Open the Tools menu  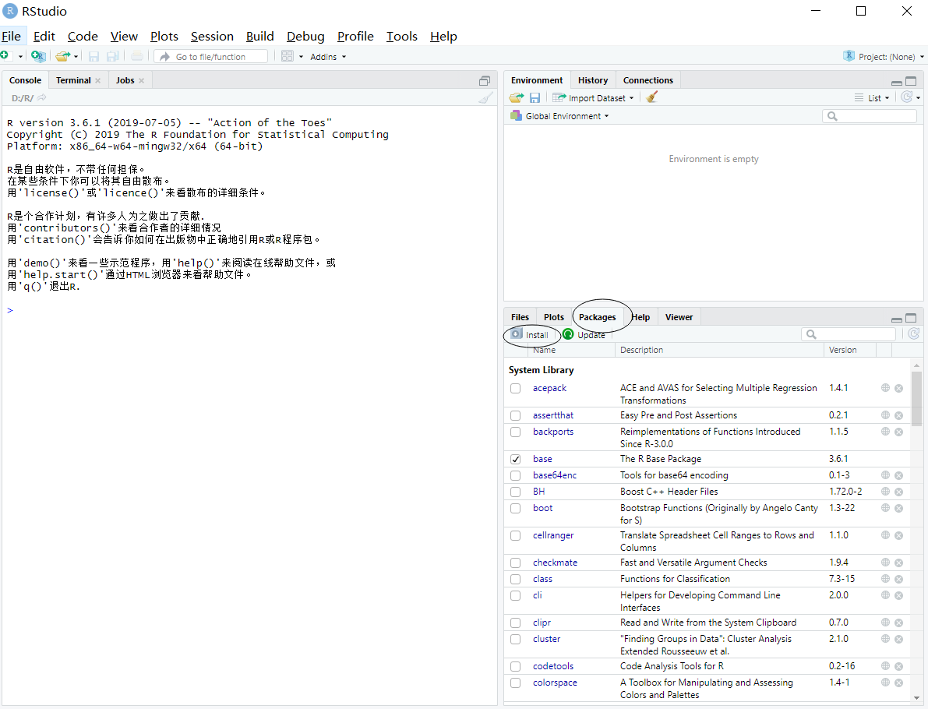click(402, 36)
